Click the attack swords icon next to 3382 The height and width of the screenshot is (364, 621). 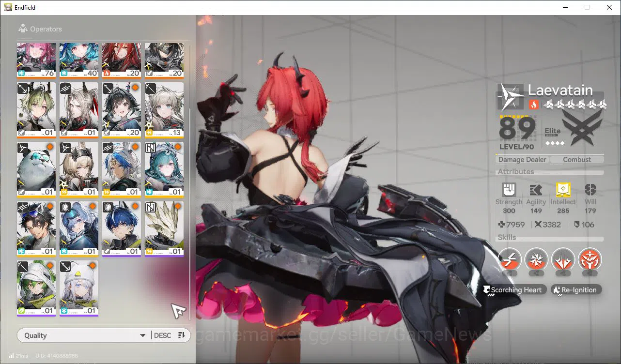(x=538, y=225)
